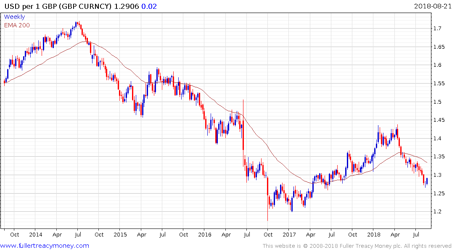Click the 1.25 price axis label
This screenshot has height=252, width=452.
point(439,193)
